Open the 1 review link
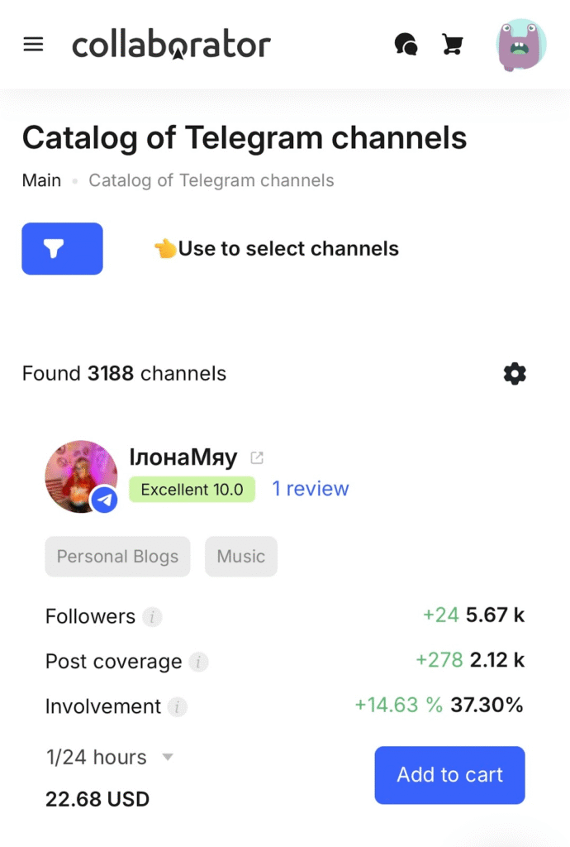 point(311,489)
